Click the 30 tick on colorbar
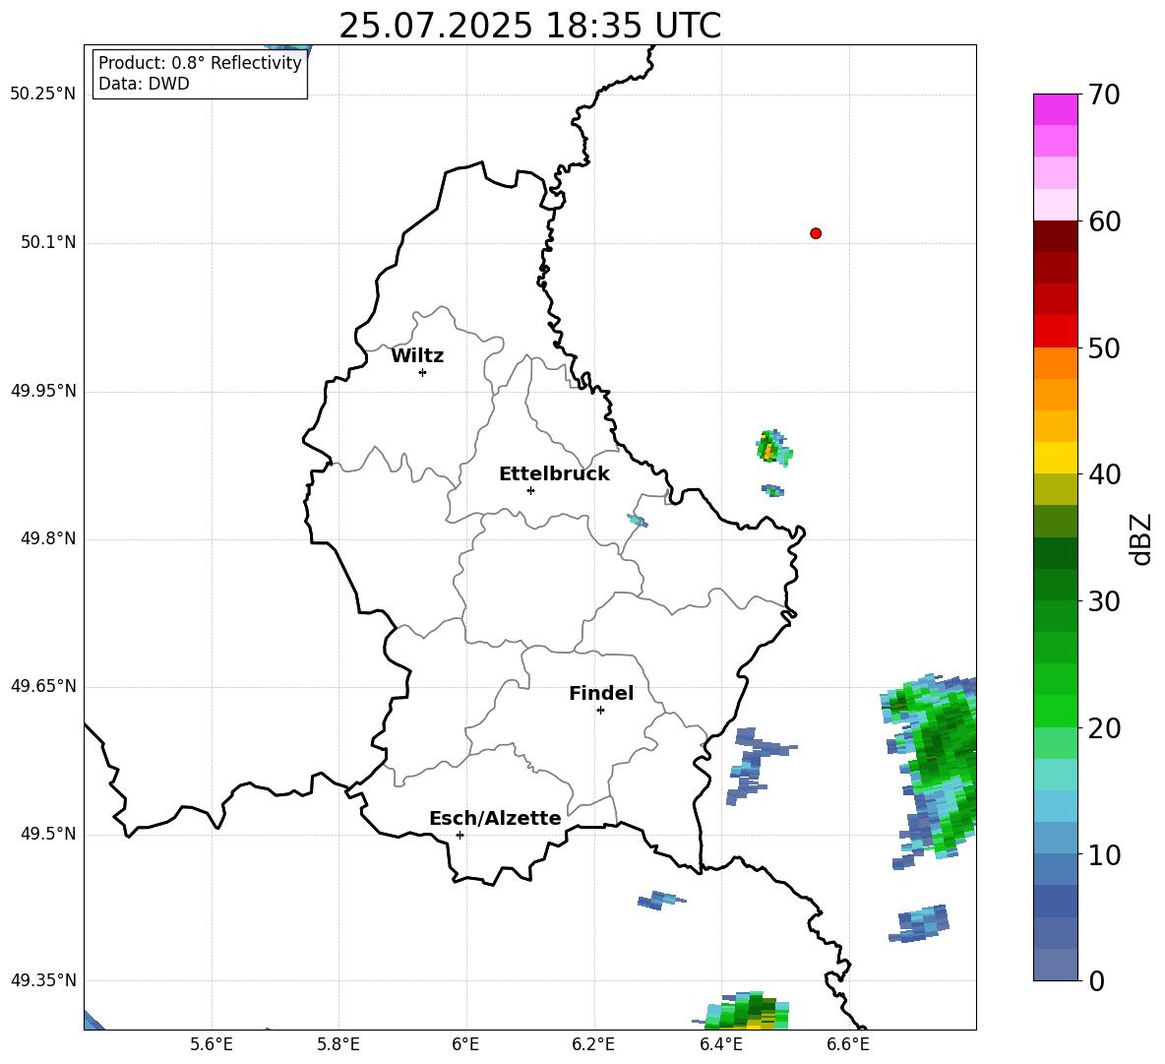 (1104, 601)
